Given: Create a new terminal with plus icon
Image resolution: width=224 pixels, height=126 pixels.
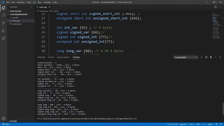Looking at the screenshot, I should [x=202, y=57].
